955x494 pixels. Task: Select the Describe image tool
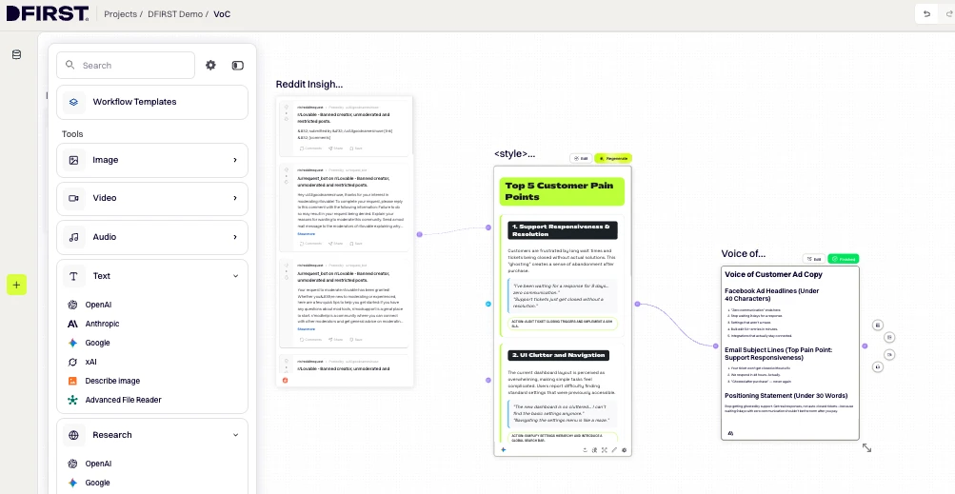pos(112,381)
